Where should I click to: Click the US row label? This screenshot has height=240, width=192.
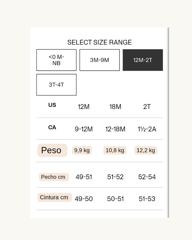(x=52, y=105)
